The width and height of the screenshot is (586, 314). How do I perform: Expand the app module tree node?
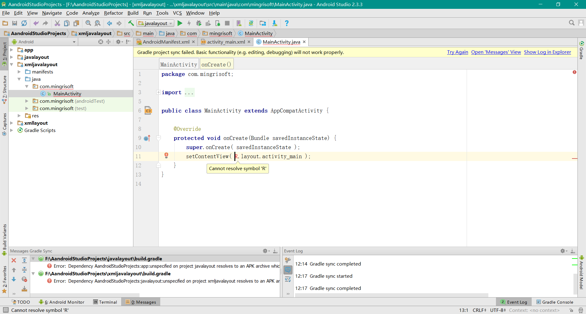[12, 50]
